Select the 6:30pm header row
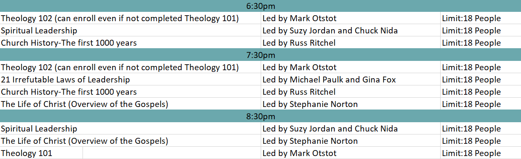This screenshot has height=159, width=521. (x=260, y=6)
